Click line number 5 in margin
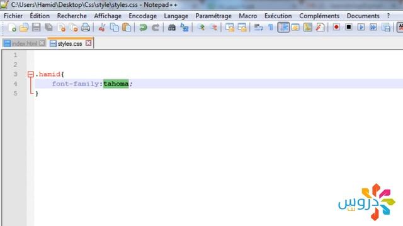403x226 pixels. coord(15,94)
